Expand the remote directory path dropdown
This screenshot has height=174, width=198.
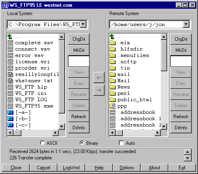186,24
